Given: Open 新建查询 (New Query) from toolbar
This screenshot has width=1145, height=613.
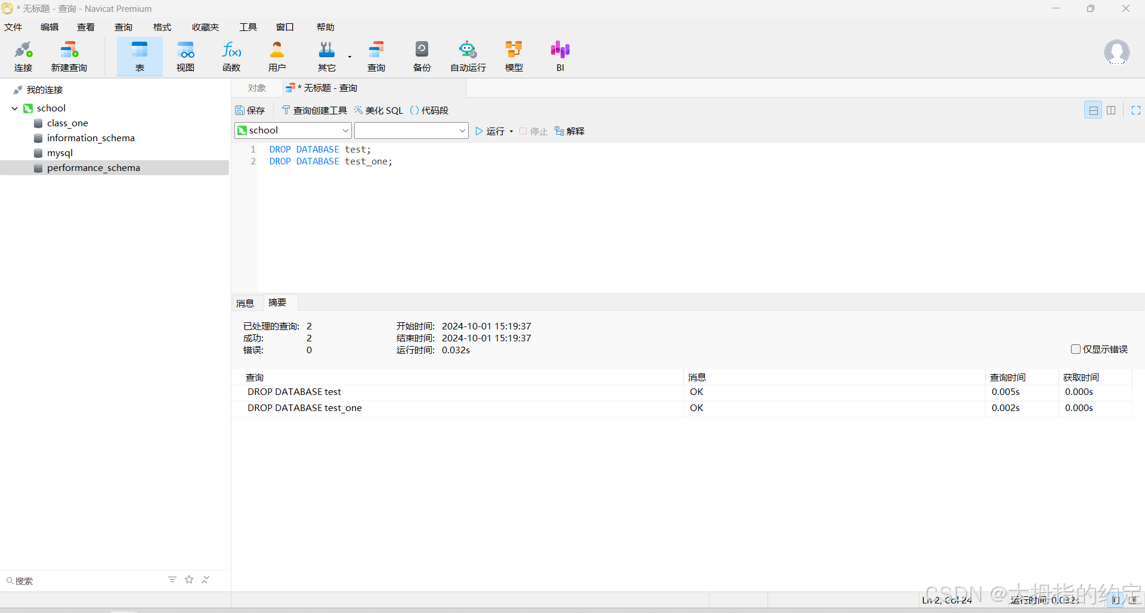Looking at the screenshot, I should click(69, 57).
